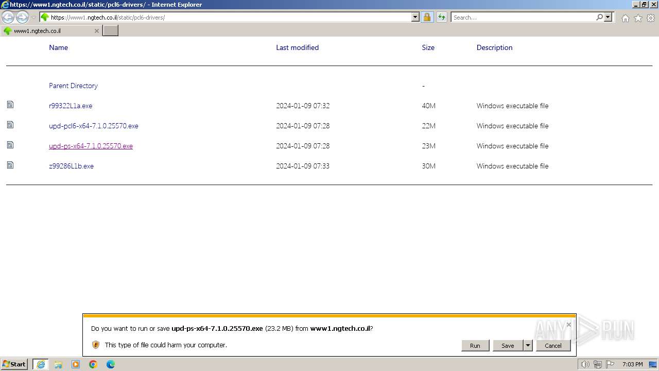Sort by the Last modified column header
This screenshot has height=371, width=659.
pyautogui.click(x=297, y=47)
